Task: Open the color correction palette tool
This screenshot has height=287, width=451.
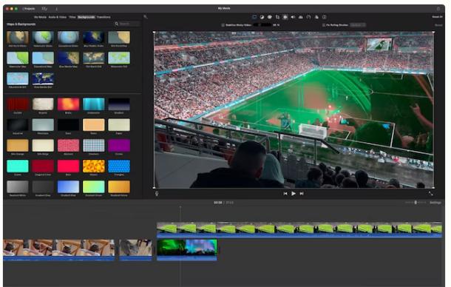Action: click(270, 17)
